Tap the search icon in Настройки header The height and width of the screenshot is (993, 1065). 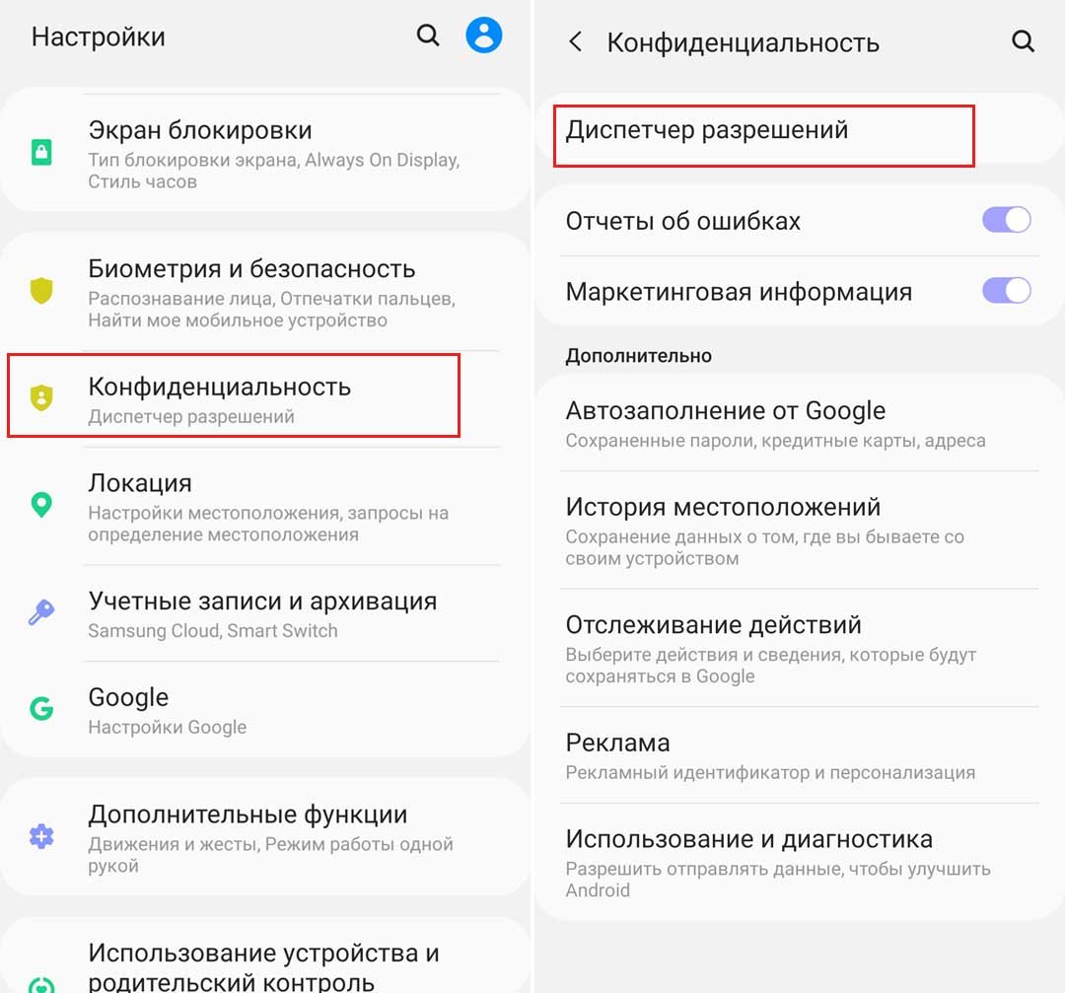pyautogui.click(x=428, y=36)
